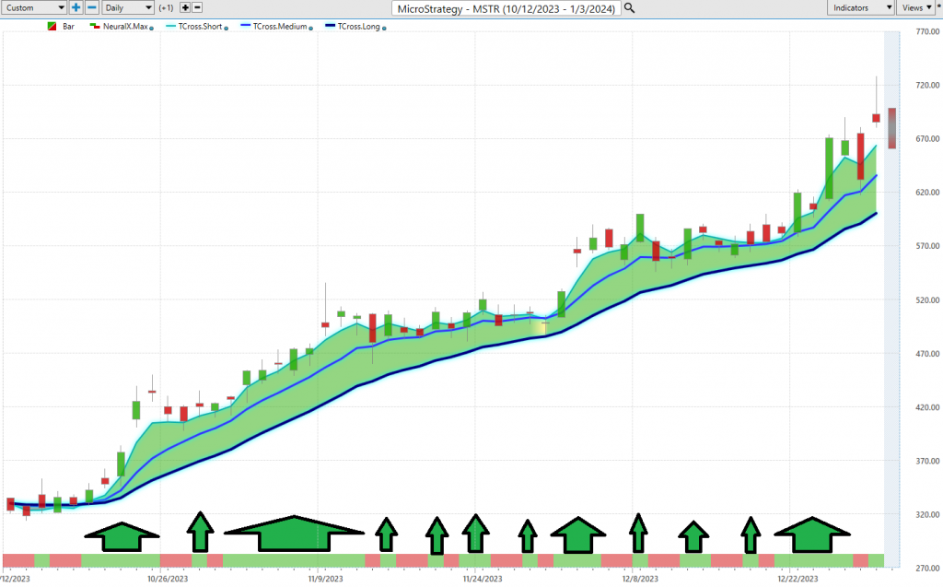Click the 320.00 price axis label

pos(927,514)
